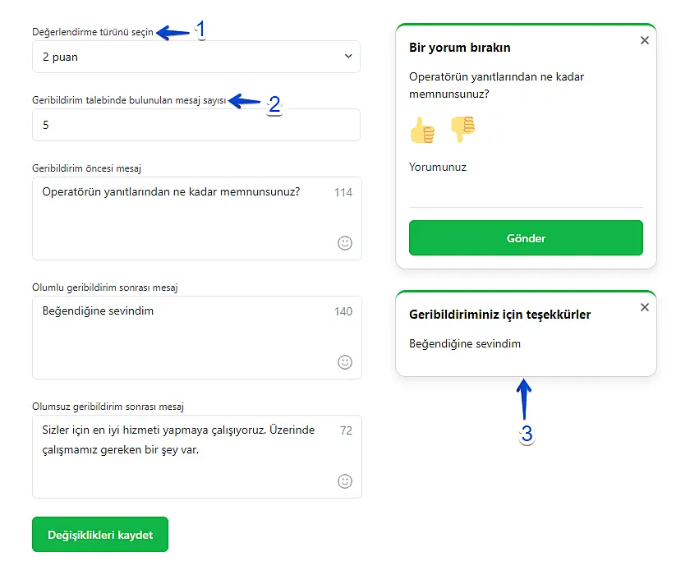Click the 'Olumlu geribildirim sonrası mesaj' label
This screenshot has width=690, height=575.
pos(105,287)
